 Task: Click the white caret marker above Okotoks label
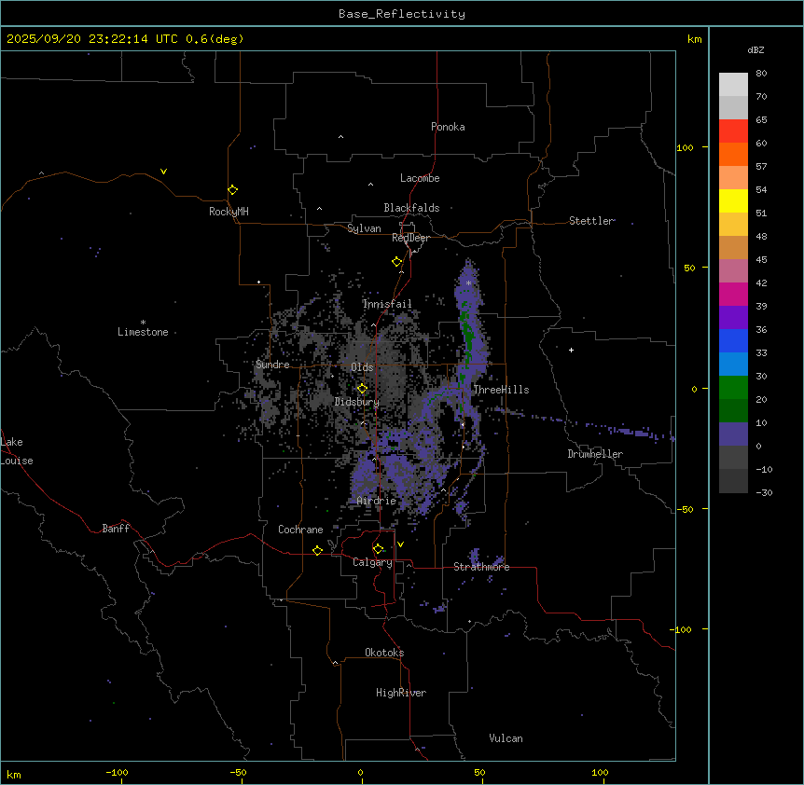(x=335, y=663)
